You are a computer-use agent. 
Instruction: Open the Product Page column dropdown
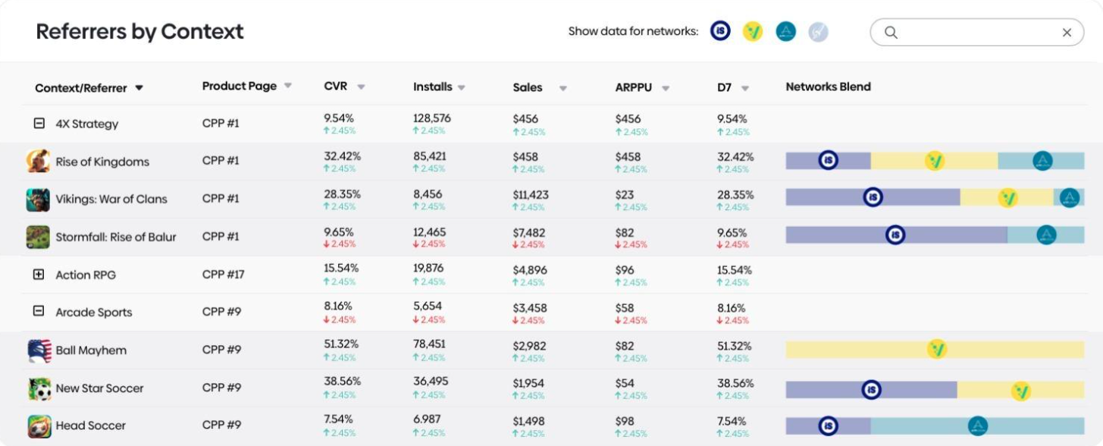tap(288, 86)
